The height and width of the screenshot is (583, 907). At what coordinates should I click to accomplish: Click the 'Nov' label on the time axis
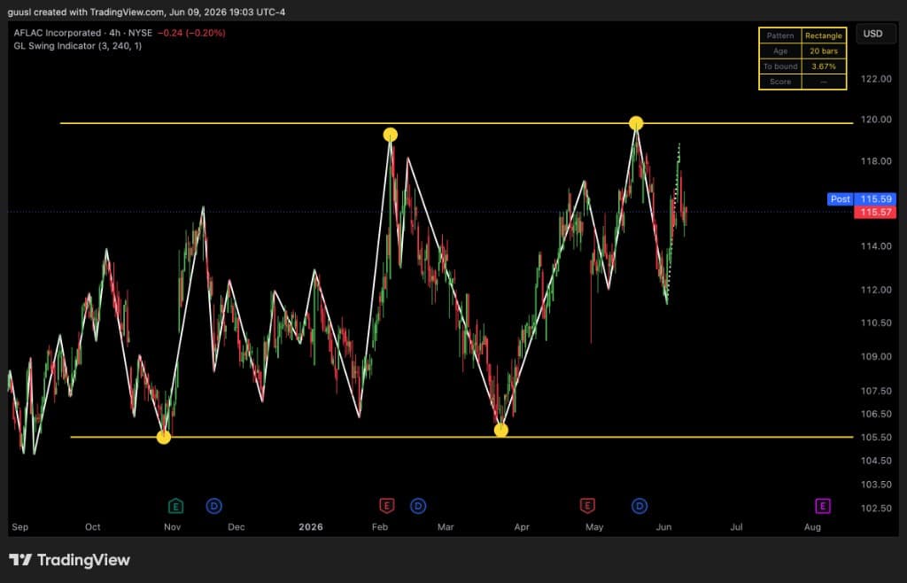pos(173,527)
